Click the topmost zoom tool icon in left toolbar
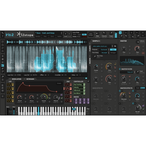 (3, 42)
